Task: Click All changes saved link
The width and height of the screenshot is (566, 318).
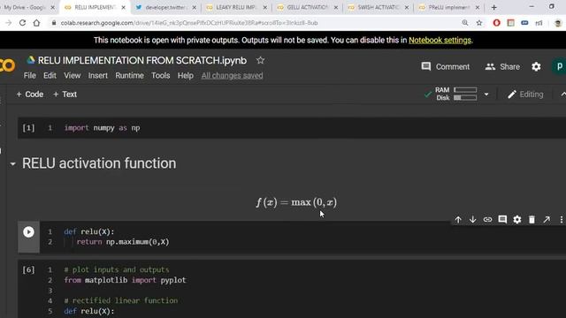Action: (232, 75)
